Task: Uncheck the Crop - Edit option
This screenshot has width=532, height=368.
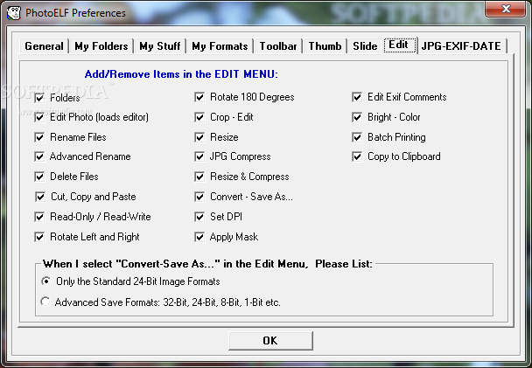Action: tap(199, 117)
